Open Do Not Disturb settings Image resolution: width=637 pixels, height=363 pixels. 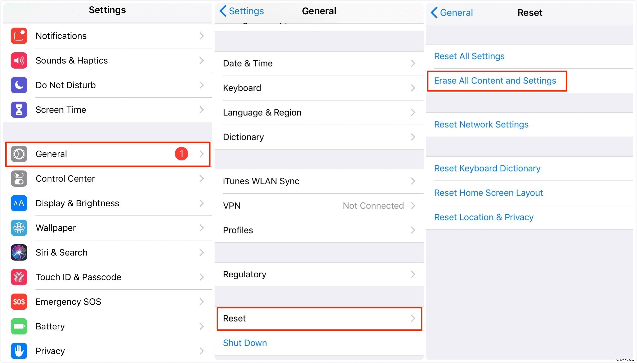[108, 85]
